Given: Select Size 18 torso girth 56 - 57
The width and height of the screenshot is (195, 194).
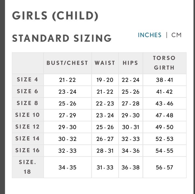Looking at the screenshot, I should coord(165,167).
